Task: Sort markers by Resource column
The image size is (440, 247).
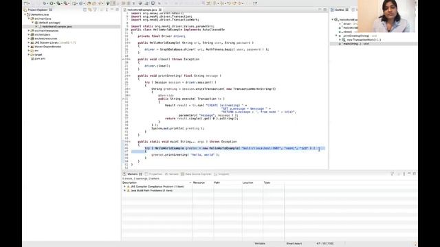Action: click(x=203, y=183)
